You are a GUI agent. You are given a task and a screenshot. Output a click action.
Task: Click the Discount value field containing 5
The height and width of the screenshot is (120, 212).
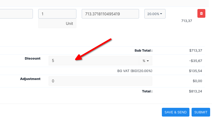[94, 61]
